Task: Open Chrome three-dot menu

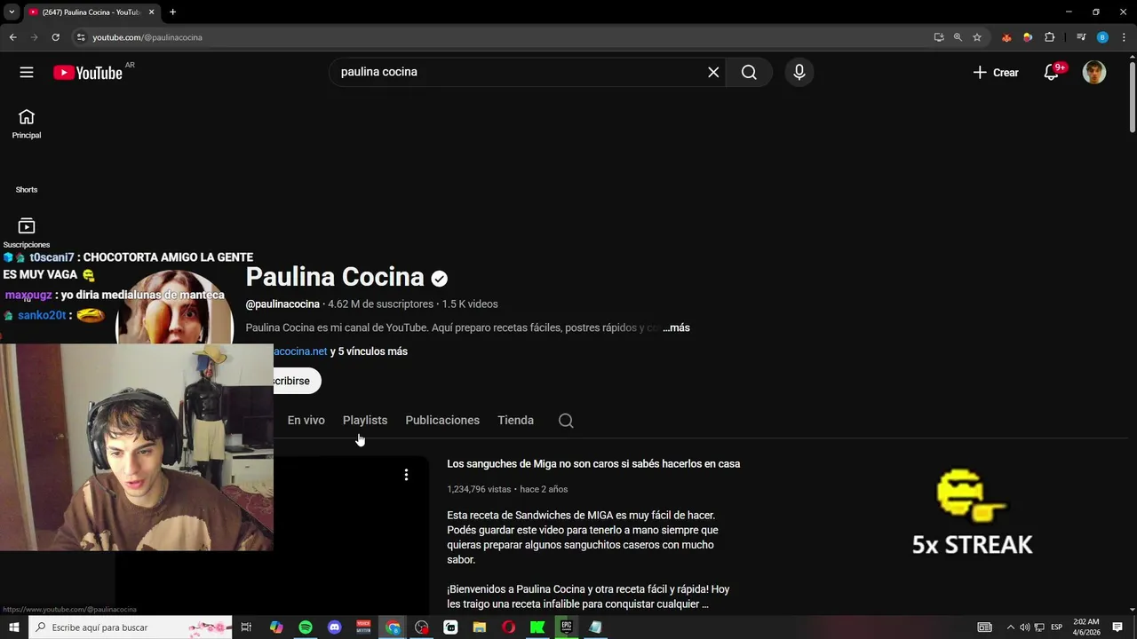Action: [x=1124, y=37]
